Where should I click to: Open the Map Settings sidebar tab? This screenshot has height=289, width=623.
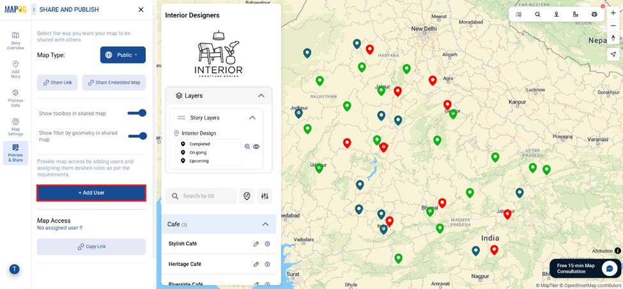(15, 126)
